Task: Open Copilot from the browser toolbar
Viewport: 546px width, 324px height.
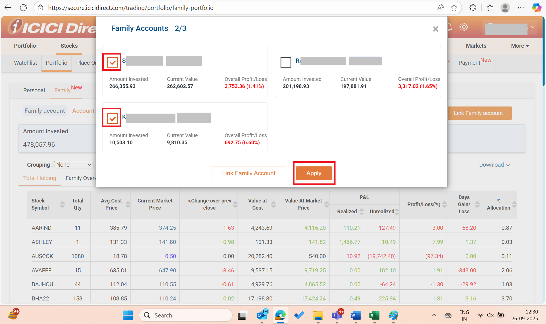Action: [537, 8]
